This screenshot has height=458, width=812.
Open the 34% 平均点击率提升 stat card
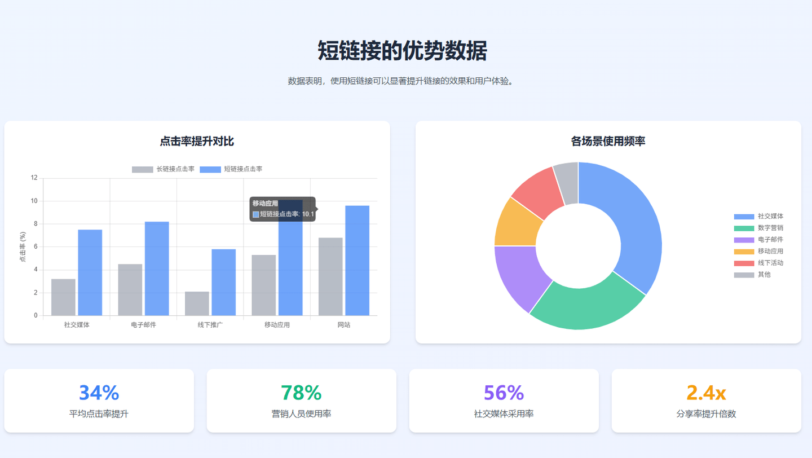(99, 400)
